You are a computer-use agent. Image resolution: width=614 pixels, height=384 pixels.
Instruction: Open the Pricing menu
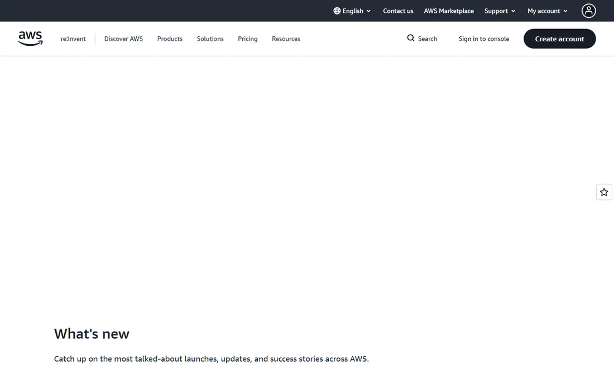[248, 39]
